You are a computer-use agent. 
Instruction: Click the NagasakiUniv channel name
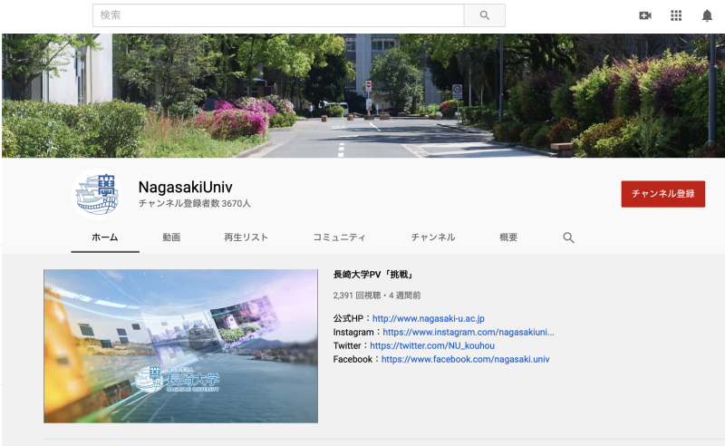tap(186, 187)
